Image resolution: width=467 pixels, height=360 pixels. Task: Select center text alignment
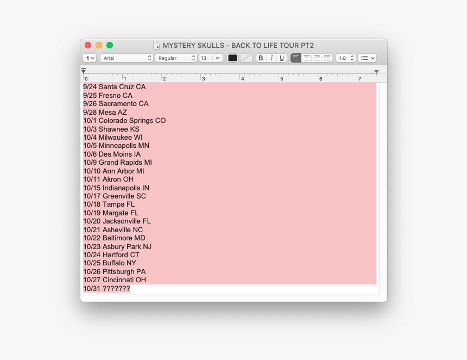pos(306,58)
